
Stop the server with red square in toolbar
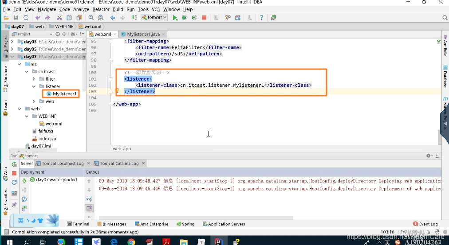click(204, 18)
